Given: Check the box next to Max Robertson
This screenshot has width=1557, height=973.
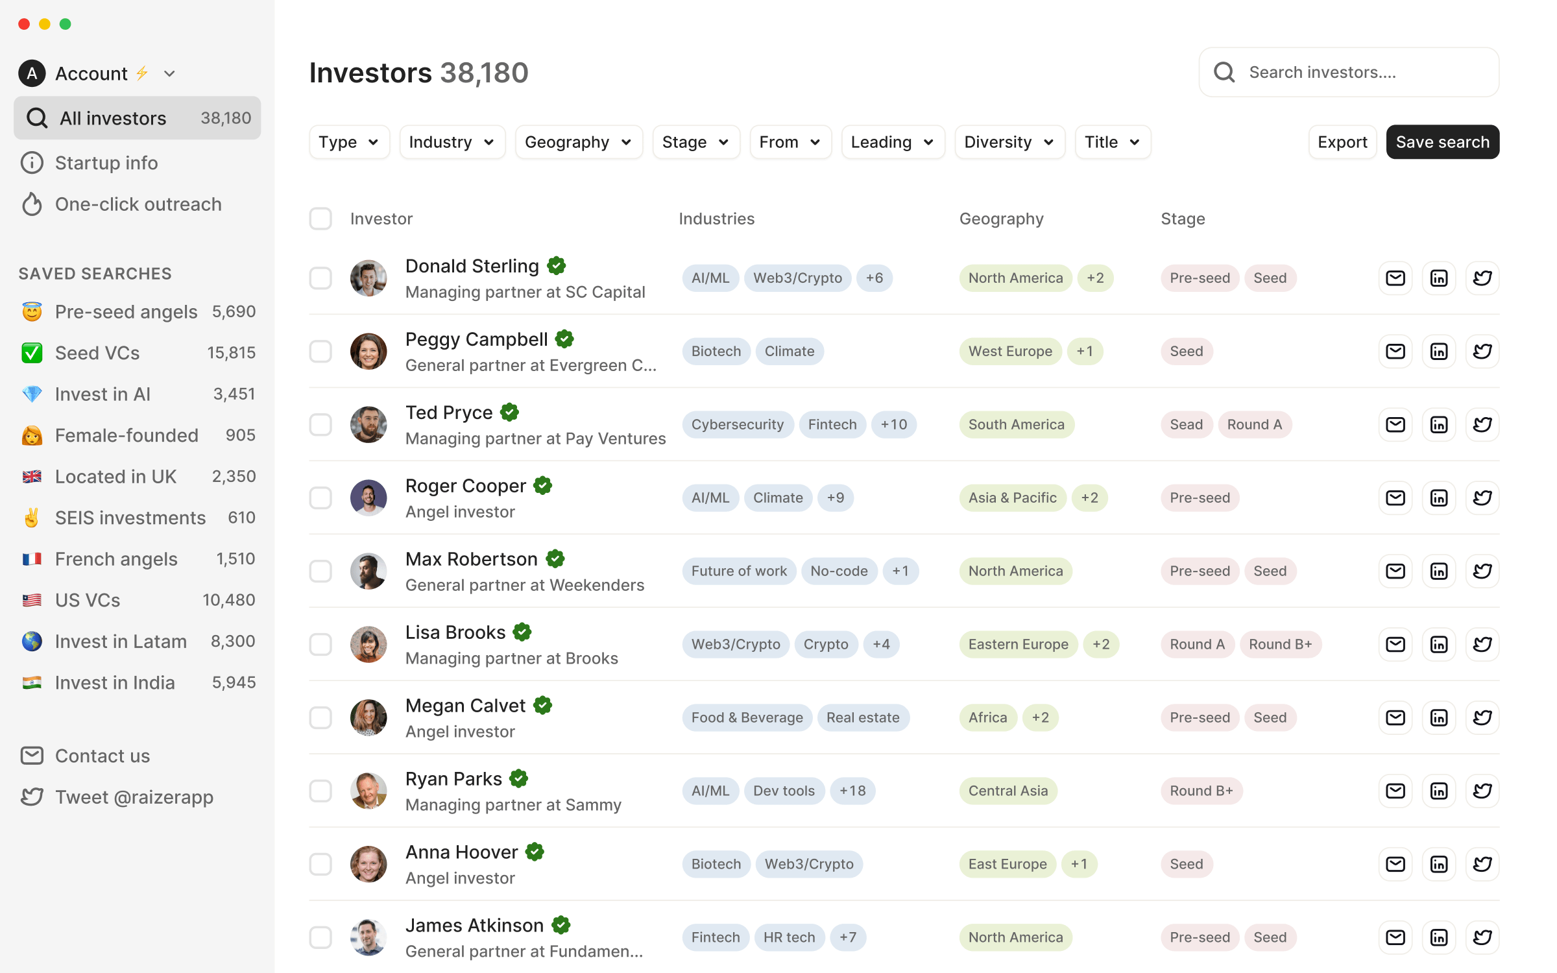Looking at the screenshot, I should coord(320,571).
